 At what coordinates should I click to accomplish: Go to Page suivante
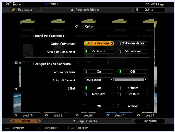coord(87,121)
